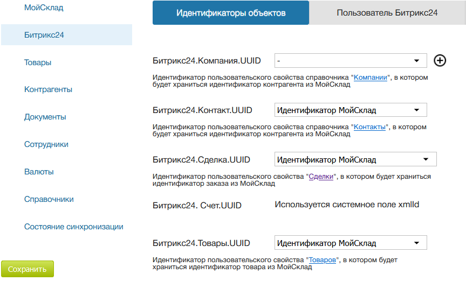Viewport: 466px width, 281px height.
Task: Open Состояние синхронизации in the sidebar
Action: click(x=74, y=227)
